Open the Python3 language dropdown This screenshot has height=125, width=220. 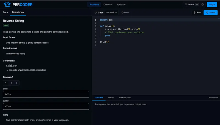(112, 12)
